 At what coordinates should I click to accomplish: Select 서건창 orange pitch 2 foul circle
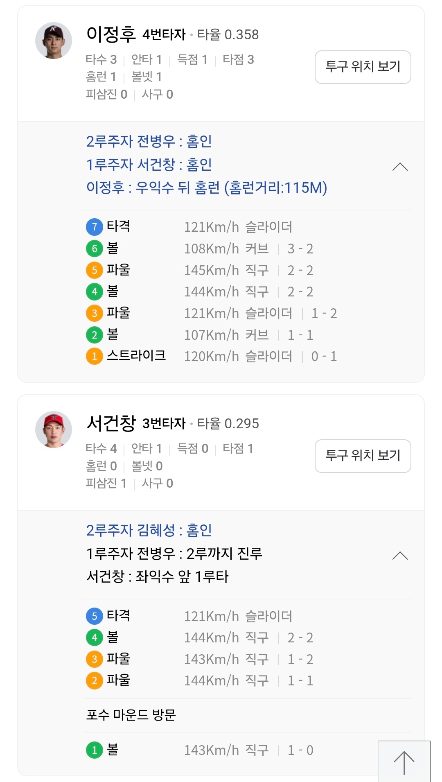(94, 680)
